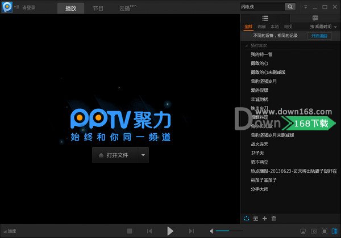Click the blue 开启漫游 button
This screenshot has width=341, height=238.
click(319, 36)
